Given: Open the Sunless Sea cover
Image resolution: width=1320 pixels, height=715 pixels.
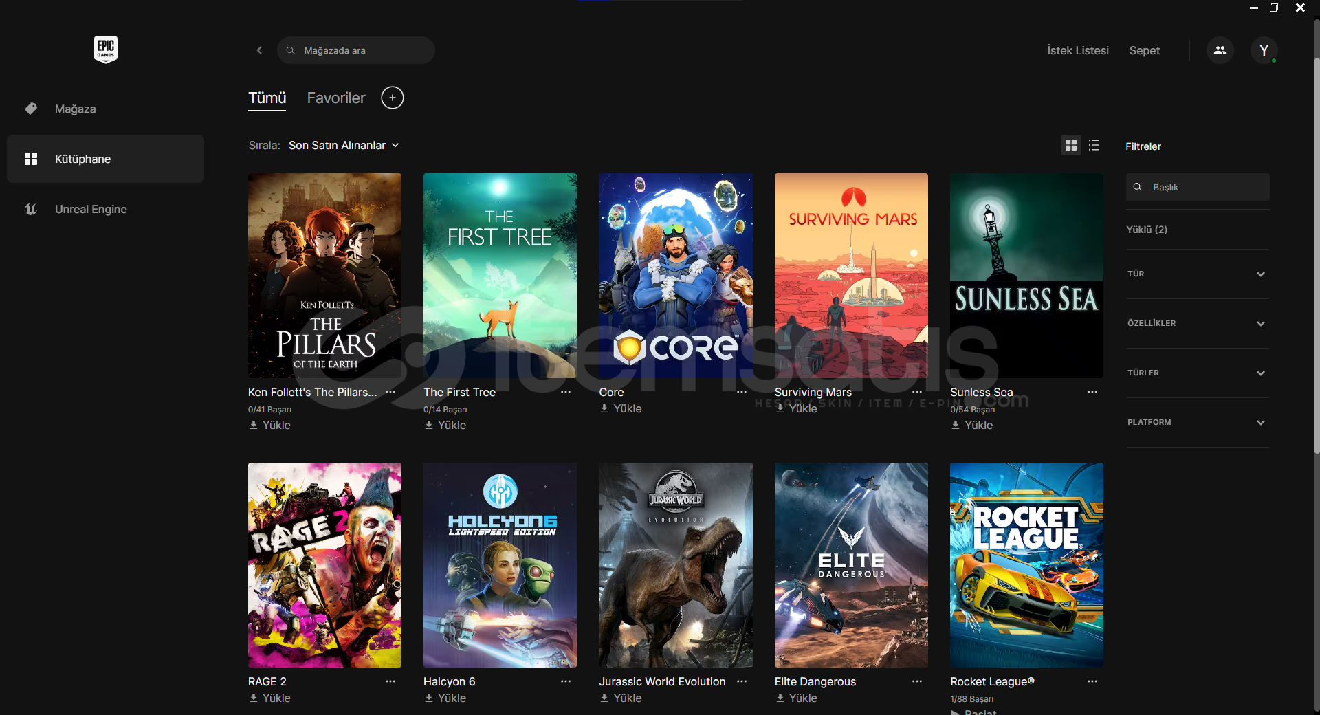Looking at the screenshot, I should click(x=1026, y=276).
